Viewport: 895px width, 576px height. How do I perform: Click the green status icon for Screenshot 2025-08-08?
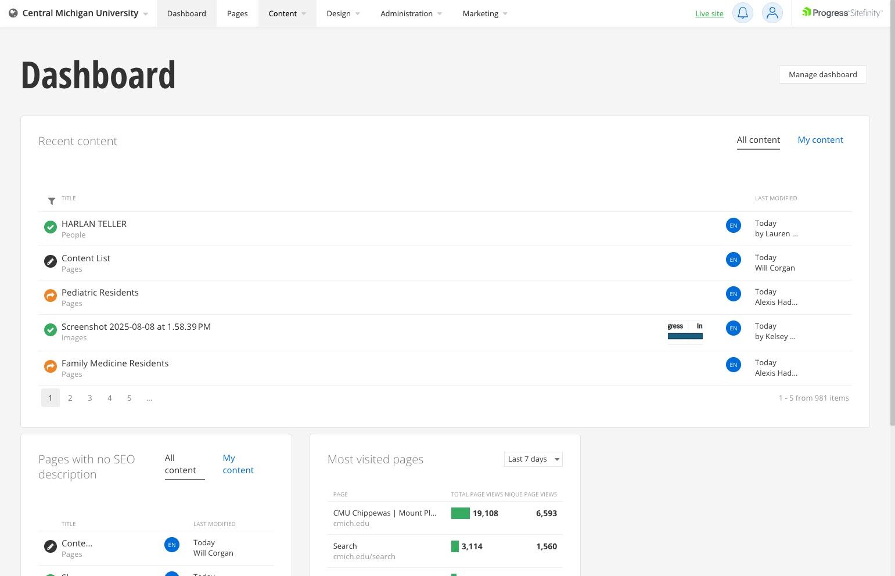click(x=51, y=330)
